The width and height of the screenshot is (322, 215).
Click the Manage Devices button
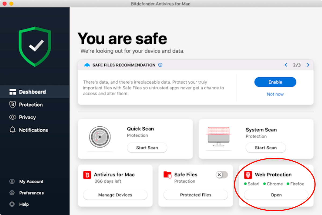(115, 195)
